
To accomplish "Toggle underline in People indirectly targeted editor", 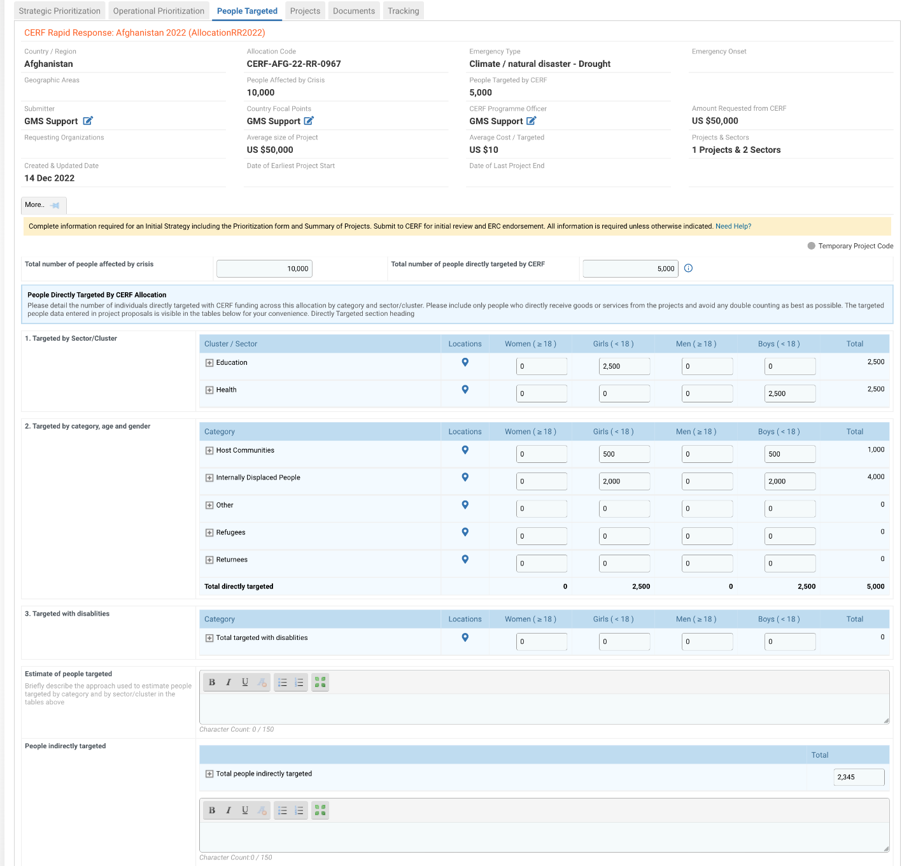I will coord(245,811).
